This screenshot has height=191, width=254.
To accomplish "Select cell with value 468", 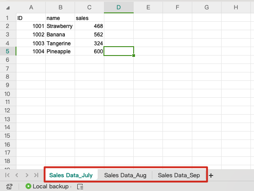I will (x=89, y=26).
